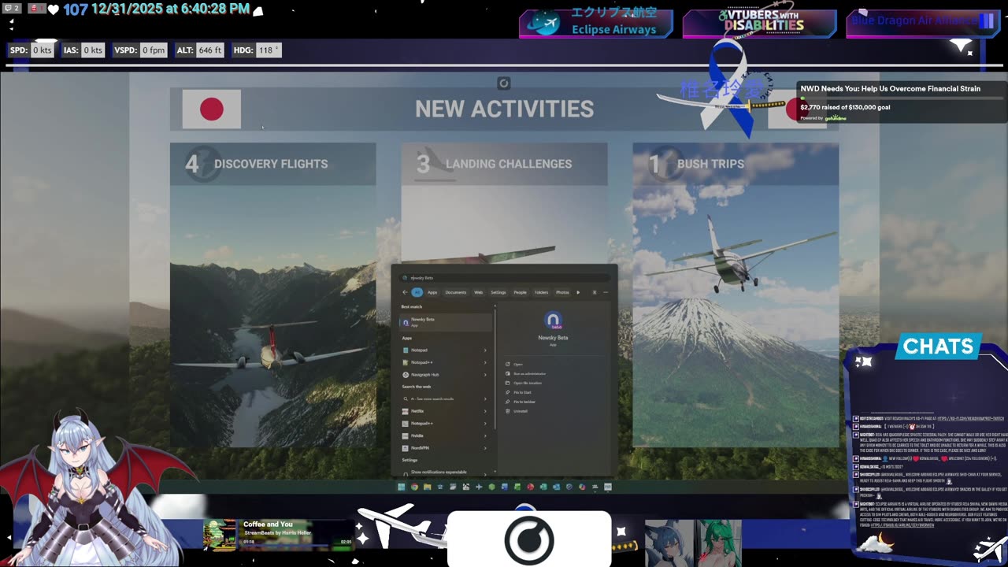This screenshot has height=567, width=1008.
Task: Click the CHATS panel header
Action: (x=938, y=346)
